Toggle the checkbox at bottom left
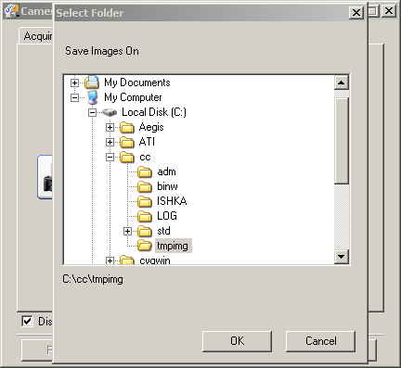Image resolution: width=401 pixels, height=368 pixels. point(27,321)
